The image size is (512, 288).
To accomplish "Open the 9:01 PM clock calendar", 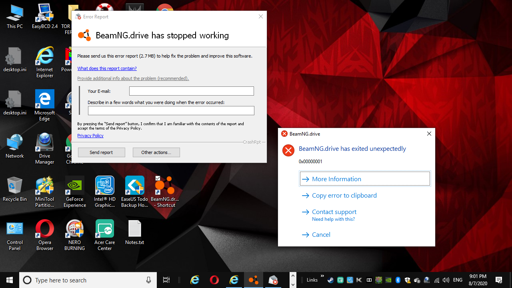I will [x=478, y=280].
